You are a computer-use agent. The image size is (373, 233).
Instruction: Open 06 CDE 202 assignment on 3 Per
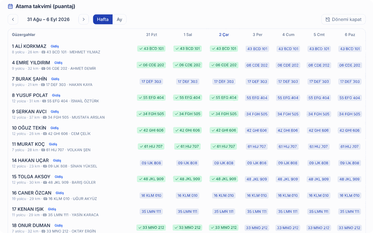pos(257,65)
